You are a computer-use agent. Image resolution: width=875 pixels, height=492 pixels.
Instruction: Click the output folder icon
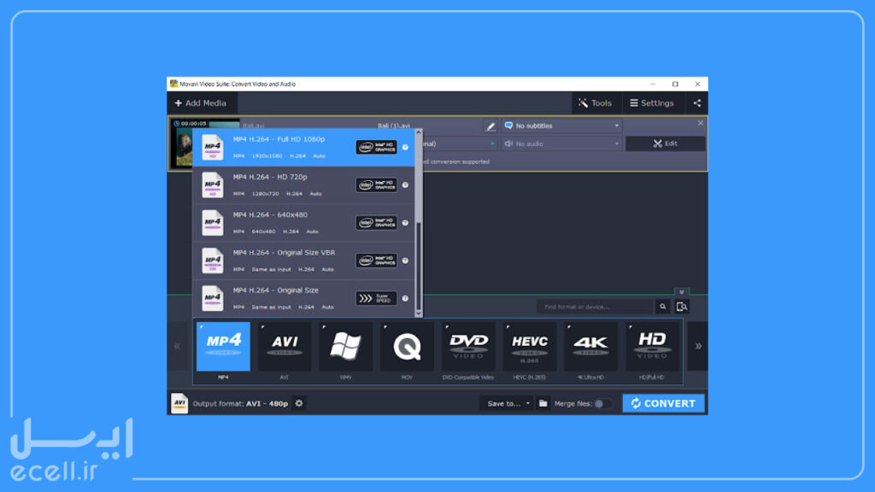click(x=543, y=403)
